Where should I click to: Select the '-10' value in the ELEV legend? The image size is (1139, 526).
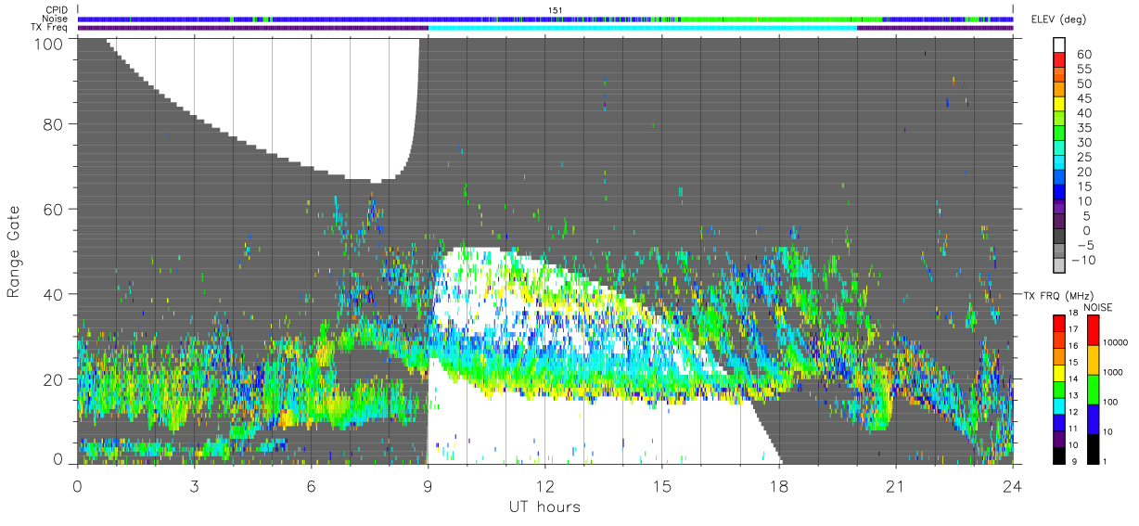[1085, 260]
